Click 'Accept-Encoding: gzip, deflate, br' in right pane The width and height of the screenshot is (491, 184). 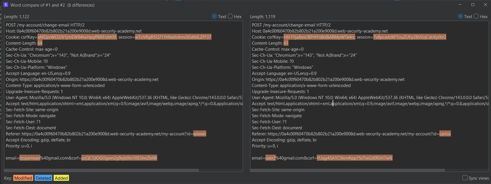(284, 140)
